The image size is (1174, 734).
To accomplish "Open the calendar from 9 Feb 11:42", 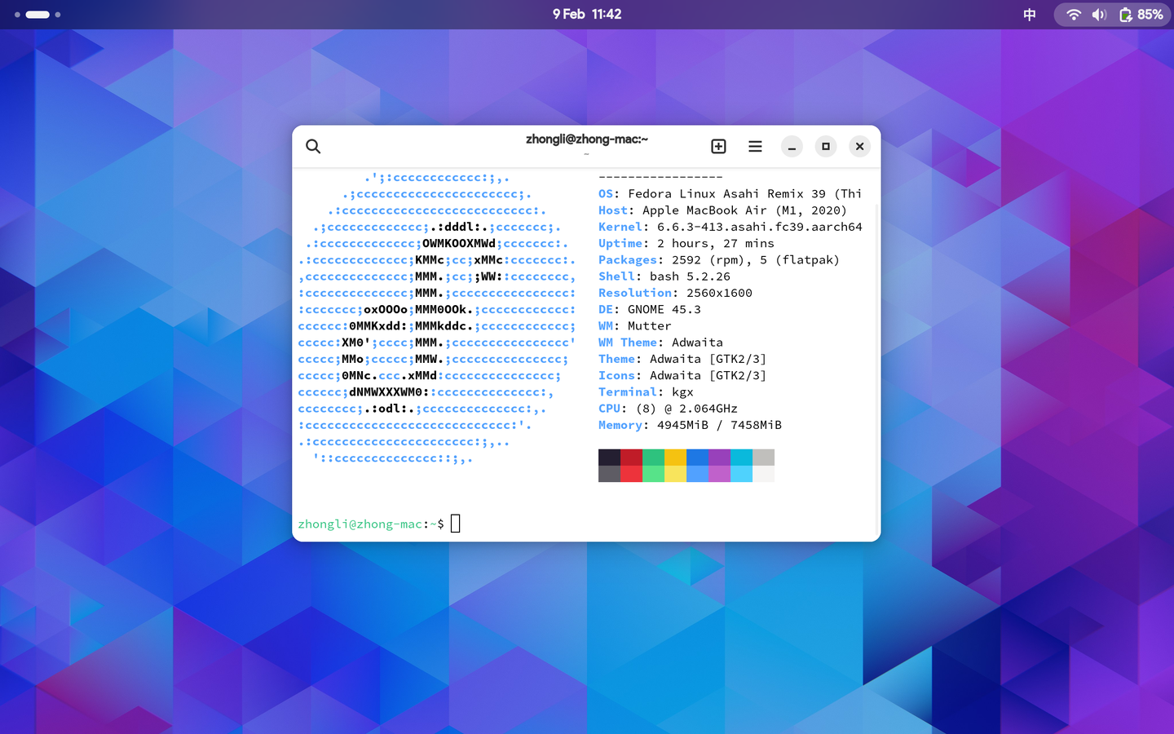I will (x=587, y=14).
